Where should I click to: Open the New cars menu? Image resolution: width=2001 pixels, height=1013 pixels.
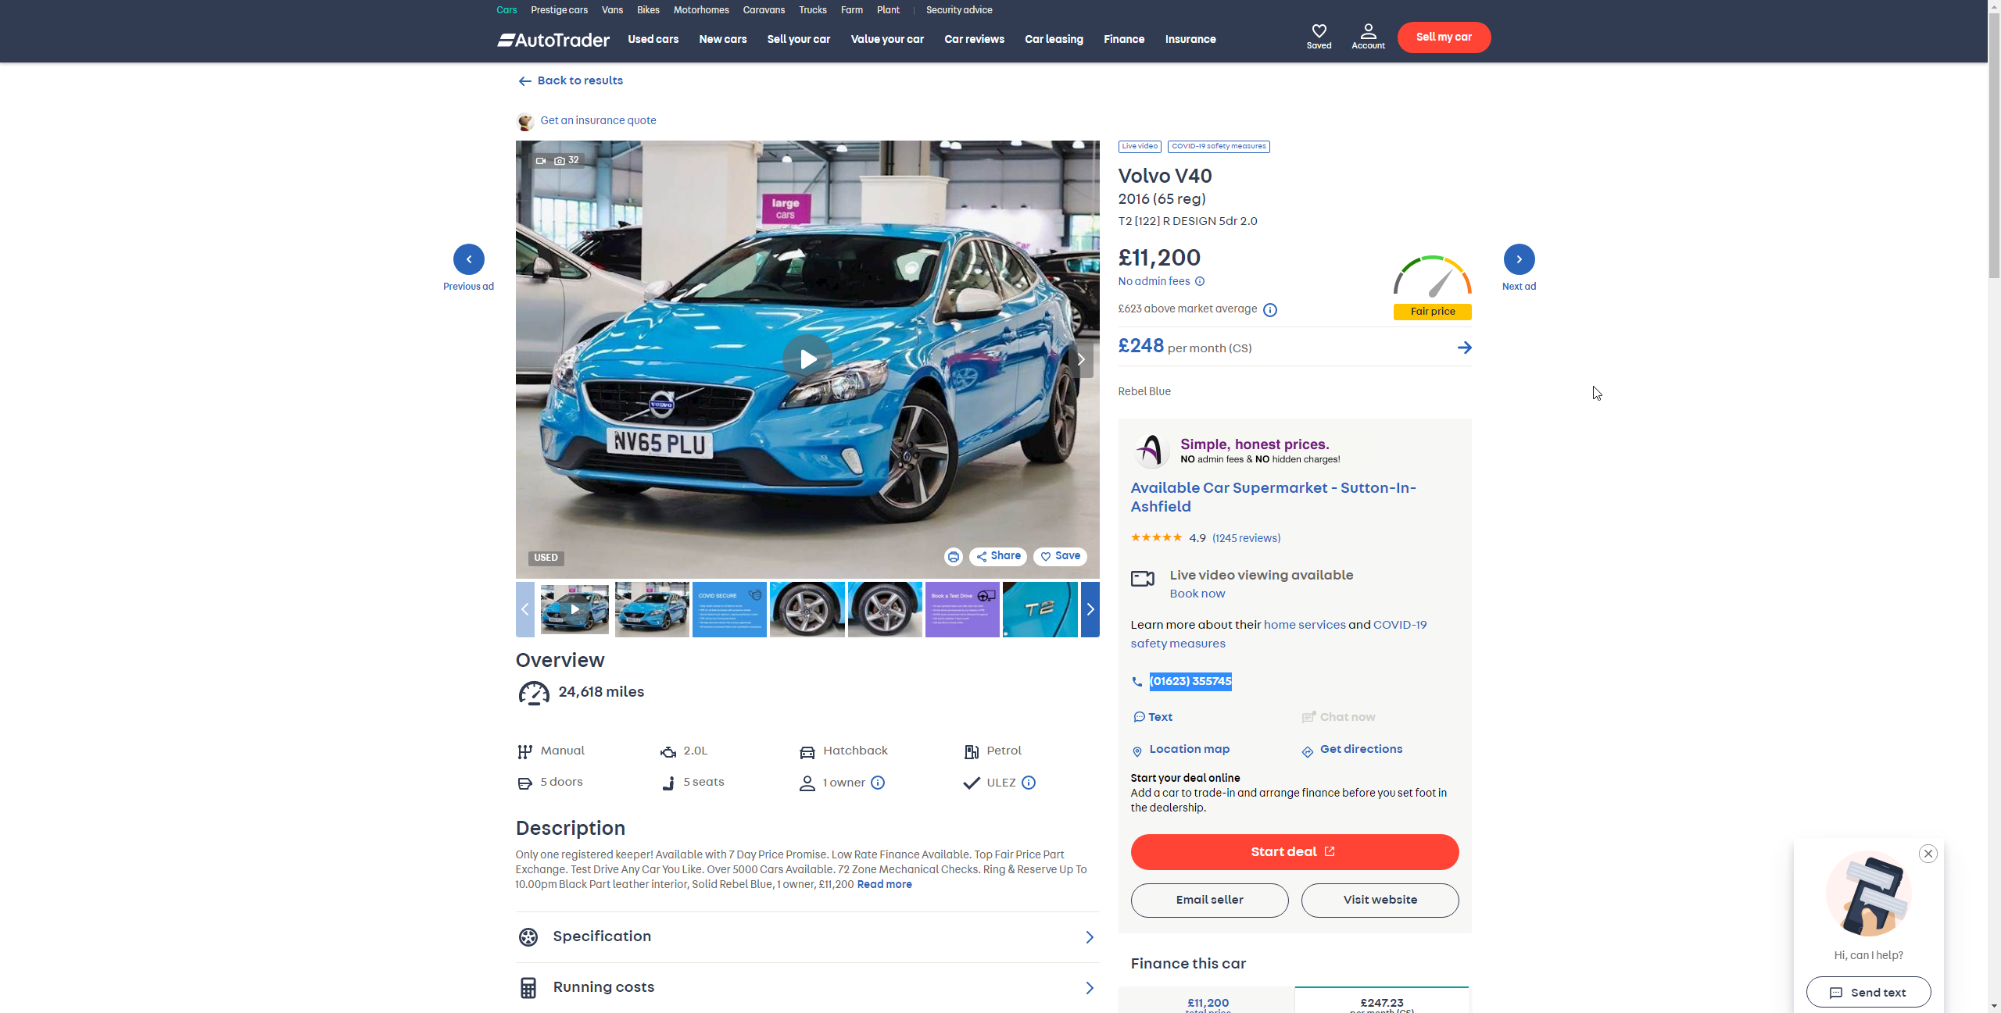[x=722, y=39]
